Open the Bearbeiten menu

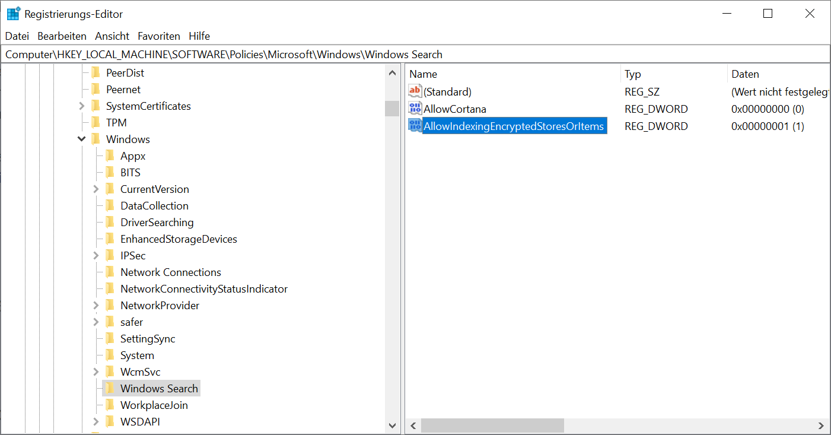click(x=62, y=36)
